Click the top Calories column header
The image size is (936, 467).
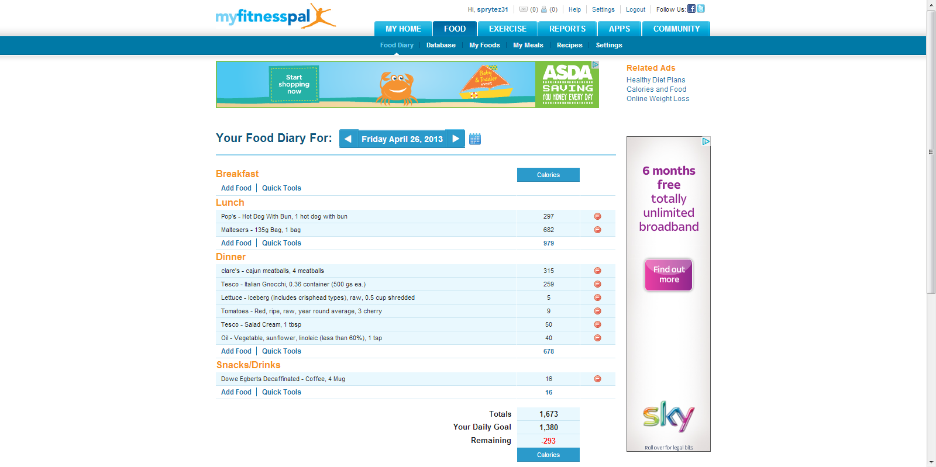[548, 175]
